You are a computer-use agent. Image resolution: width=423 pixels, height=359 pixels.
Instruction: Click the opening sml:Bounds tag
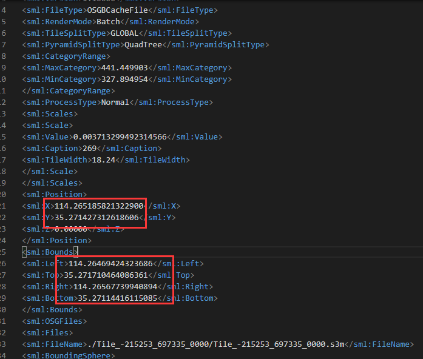[49, 252]
